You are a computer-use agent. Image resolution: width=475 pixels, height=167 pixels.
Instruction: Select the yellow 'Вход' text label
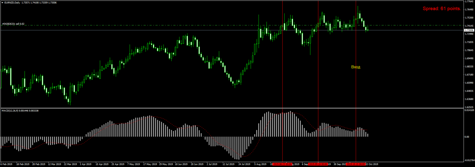(356, 67)
